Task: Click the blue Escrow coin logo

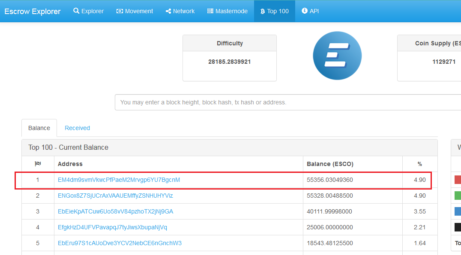Action: click(x=337, y=56)
